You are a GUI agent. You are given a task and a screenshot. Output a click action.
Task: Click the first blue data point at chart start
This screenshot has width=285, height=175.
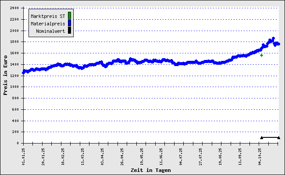(24, 72)
